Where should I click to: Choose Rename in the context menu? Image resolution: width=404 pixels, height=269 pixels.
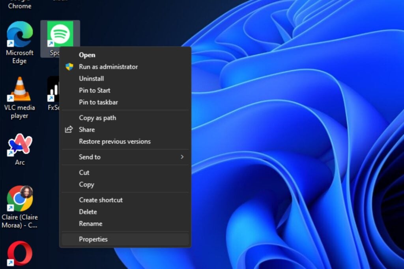pyautogui.click(x=90, y=224)
